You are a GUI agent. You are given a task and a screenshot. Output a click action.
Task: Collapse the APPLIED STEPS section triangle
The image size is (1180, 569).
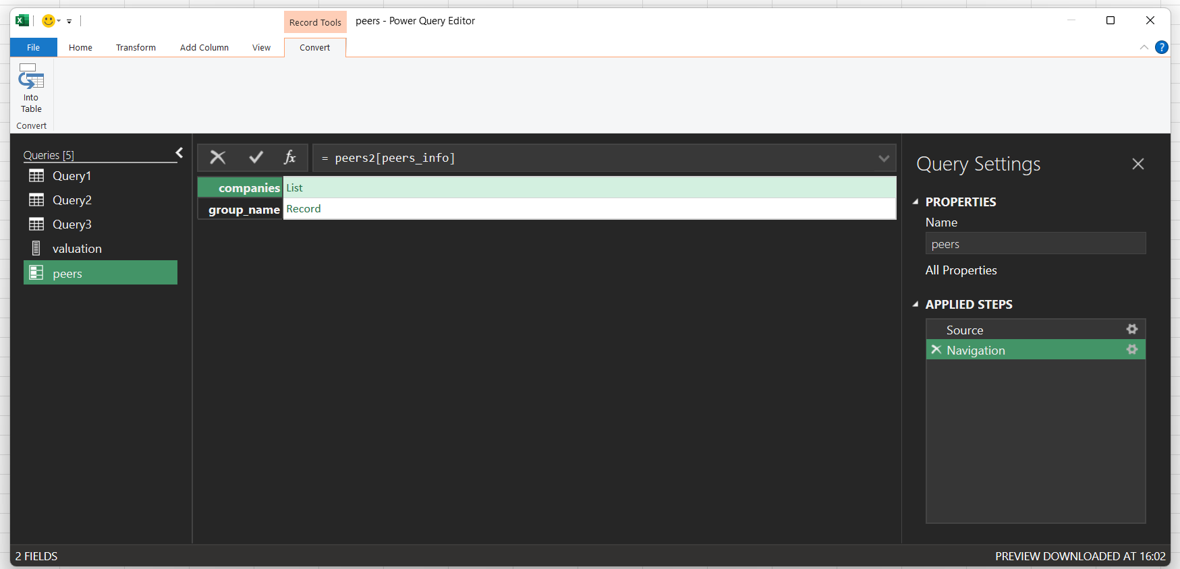[916, 304]
